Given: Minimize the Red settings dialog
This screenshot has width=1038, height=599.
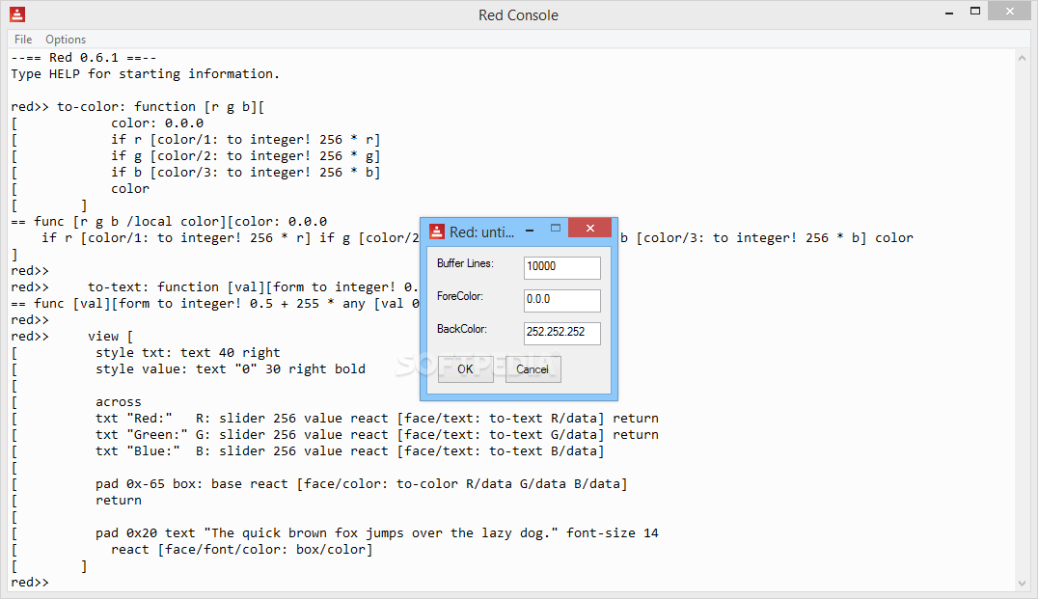Looking at the screenshot, I should tap(530, 230).
